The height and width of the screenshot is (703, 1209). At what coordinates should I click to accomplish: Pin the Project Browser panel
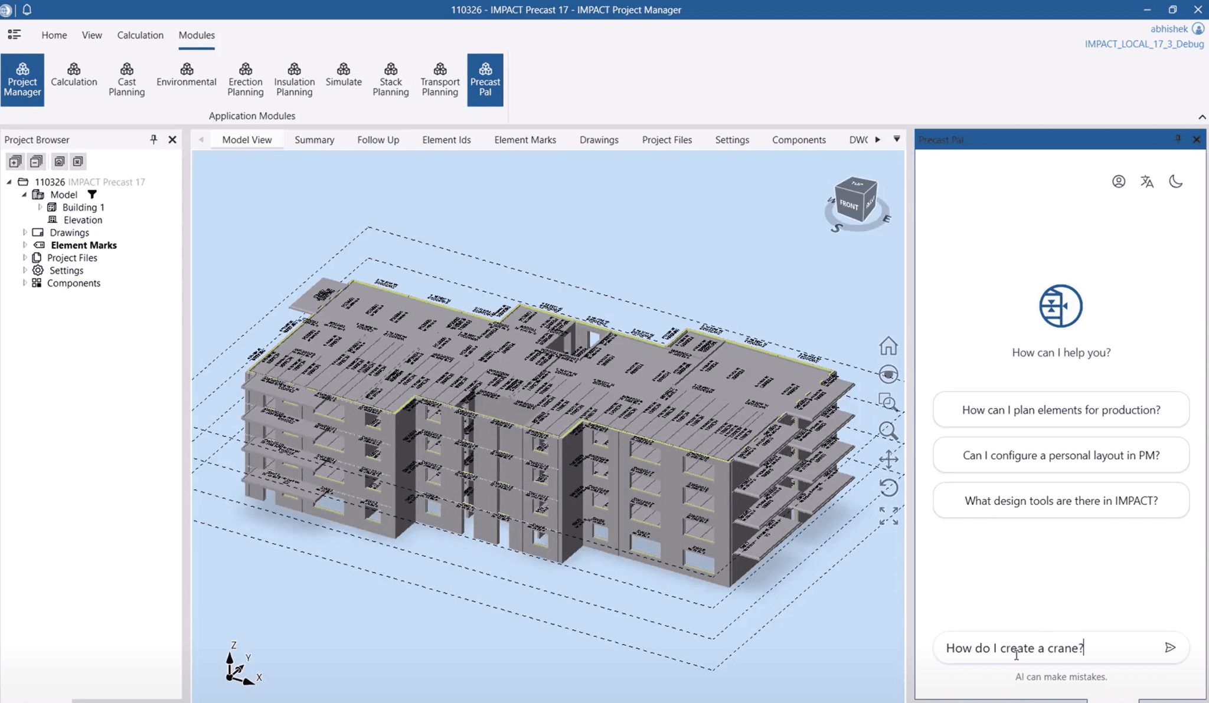pyautogui.click(x=153, y=139)
